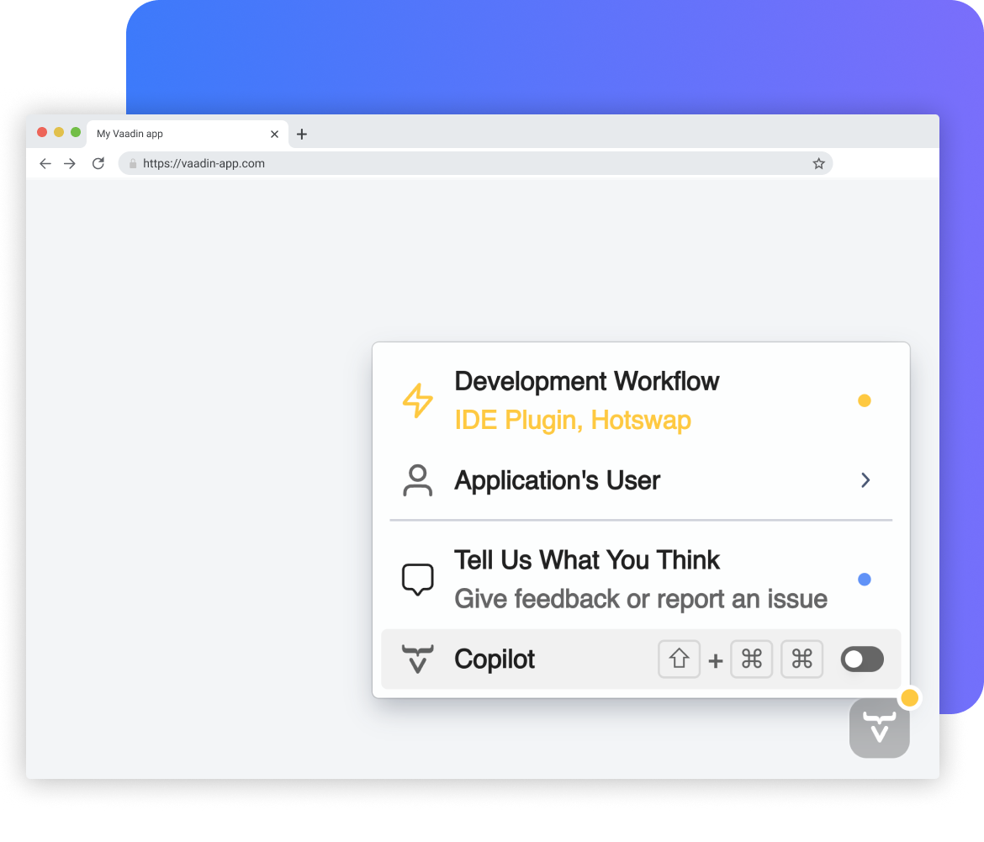984x842 pixels.
Task: Open the IDE Plugin, Hotswap link
Action: coord(573,420)
